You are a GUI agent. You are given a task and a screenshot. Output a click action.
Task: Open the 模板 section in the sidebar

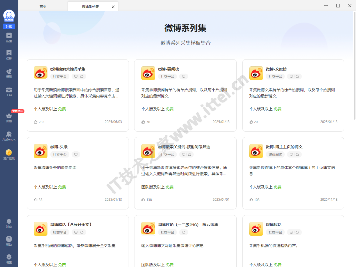pyautogui.click(x=9, y=72)
